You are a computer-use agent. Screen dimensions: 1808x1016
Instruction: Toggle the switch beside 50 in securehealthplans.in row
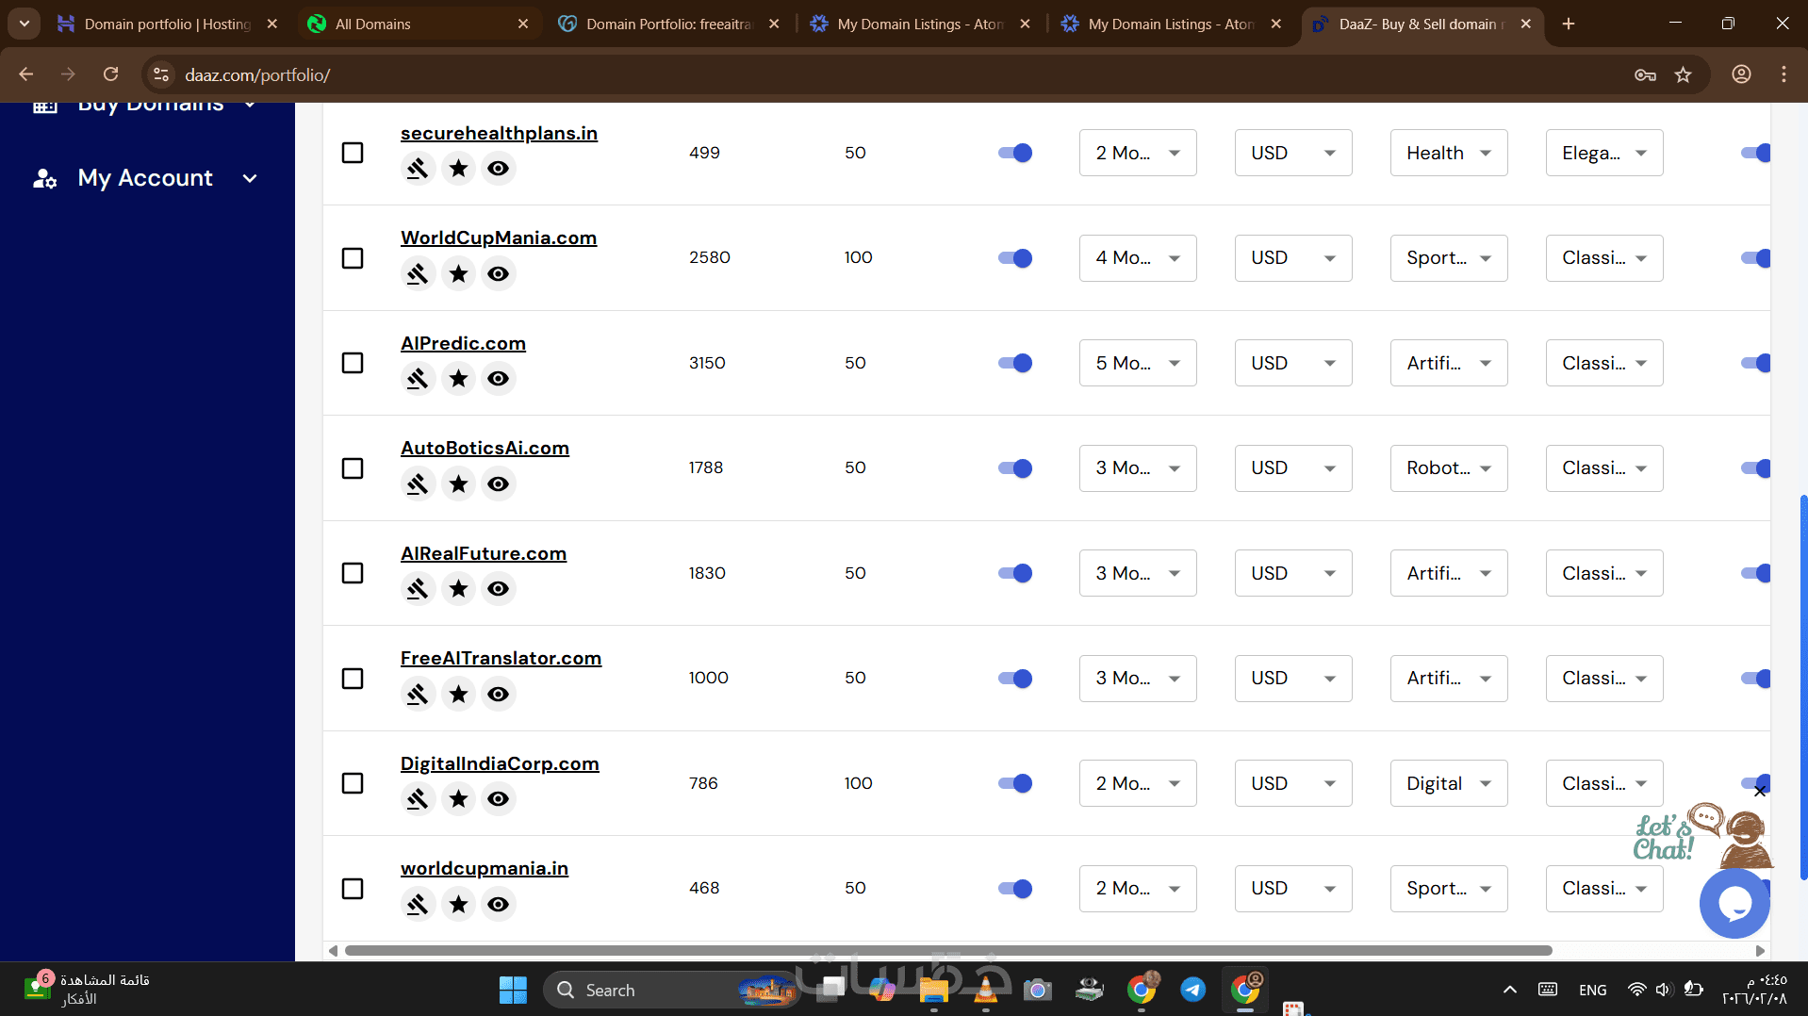(1015, 153)
